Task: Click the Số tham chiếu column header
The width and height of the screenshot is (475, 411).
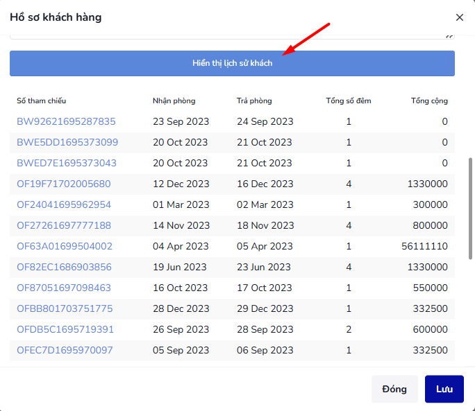Action: (x=41, y=100)
